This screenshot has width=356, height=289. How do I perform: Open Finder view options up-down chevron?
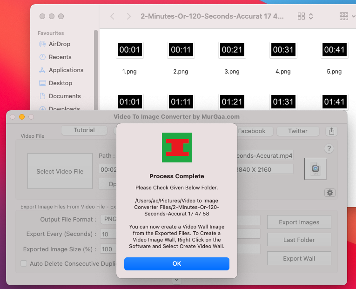[311, 16]
